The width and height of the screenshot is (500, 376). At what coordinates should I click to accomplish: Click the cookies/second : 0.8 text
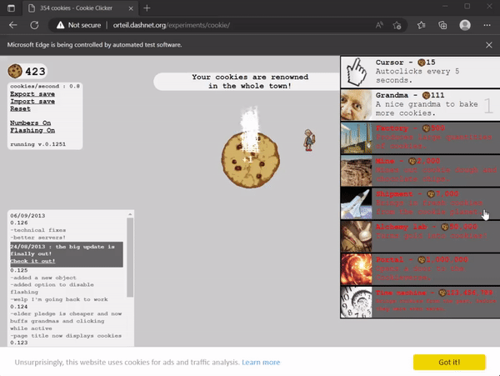[x=45, y=87]
